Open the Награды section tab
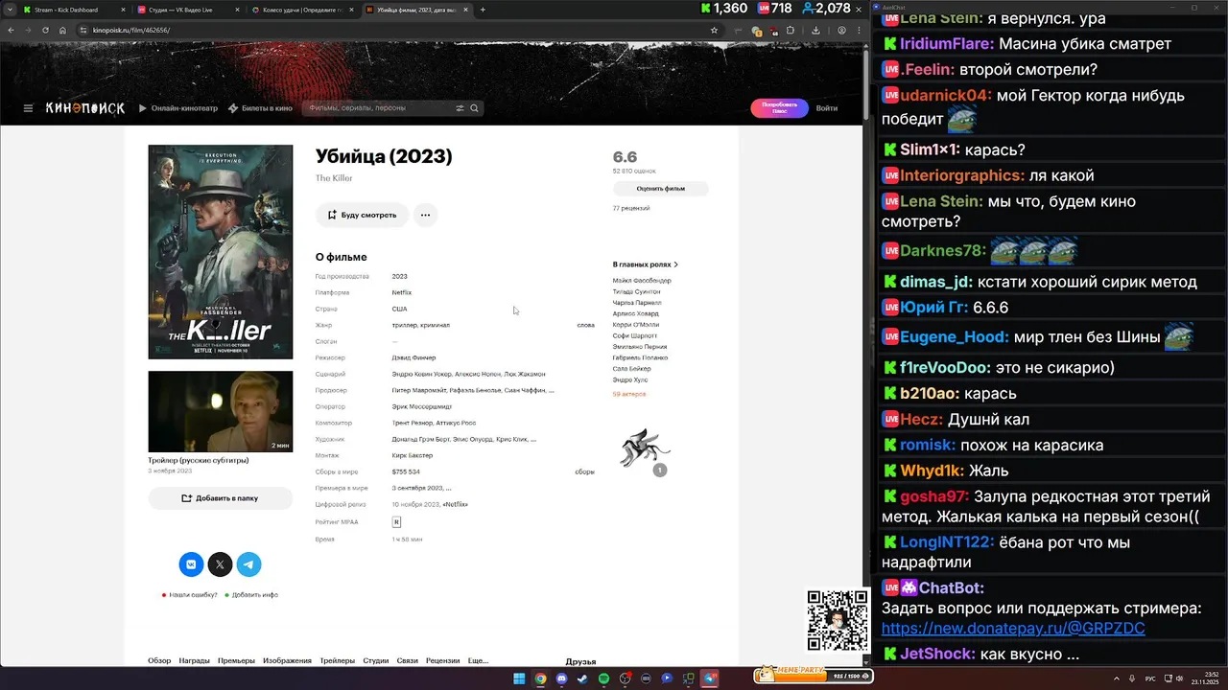 click(x=194, y=661)
